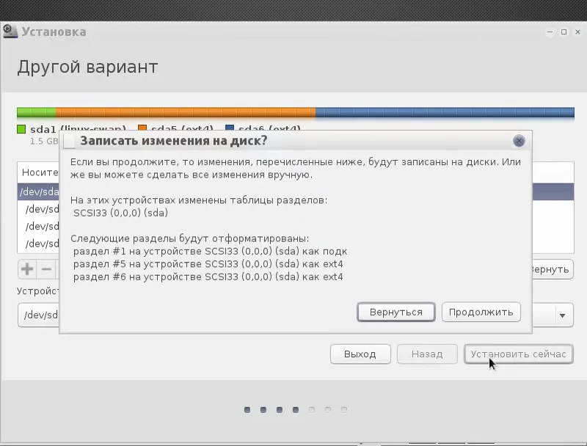Image resolution: width=587 pixels, height=446 pixels.
Task: Click the installer icon in title bar
Action: pos(10,31)
